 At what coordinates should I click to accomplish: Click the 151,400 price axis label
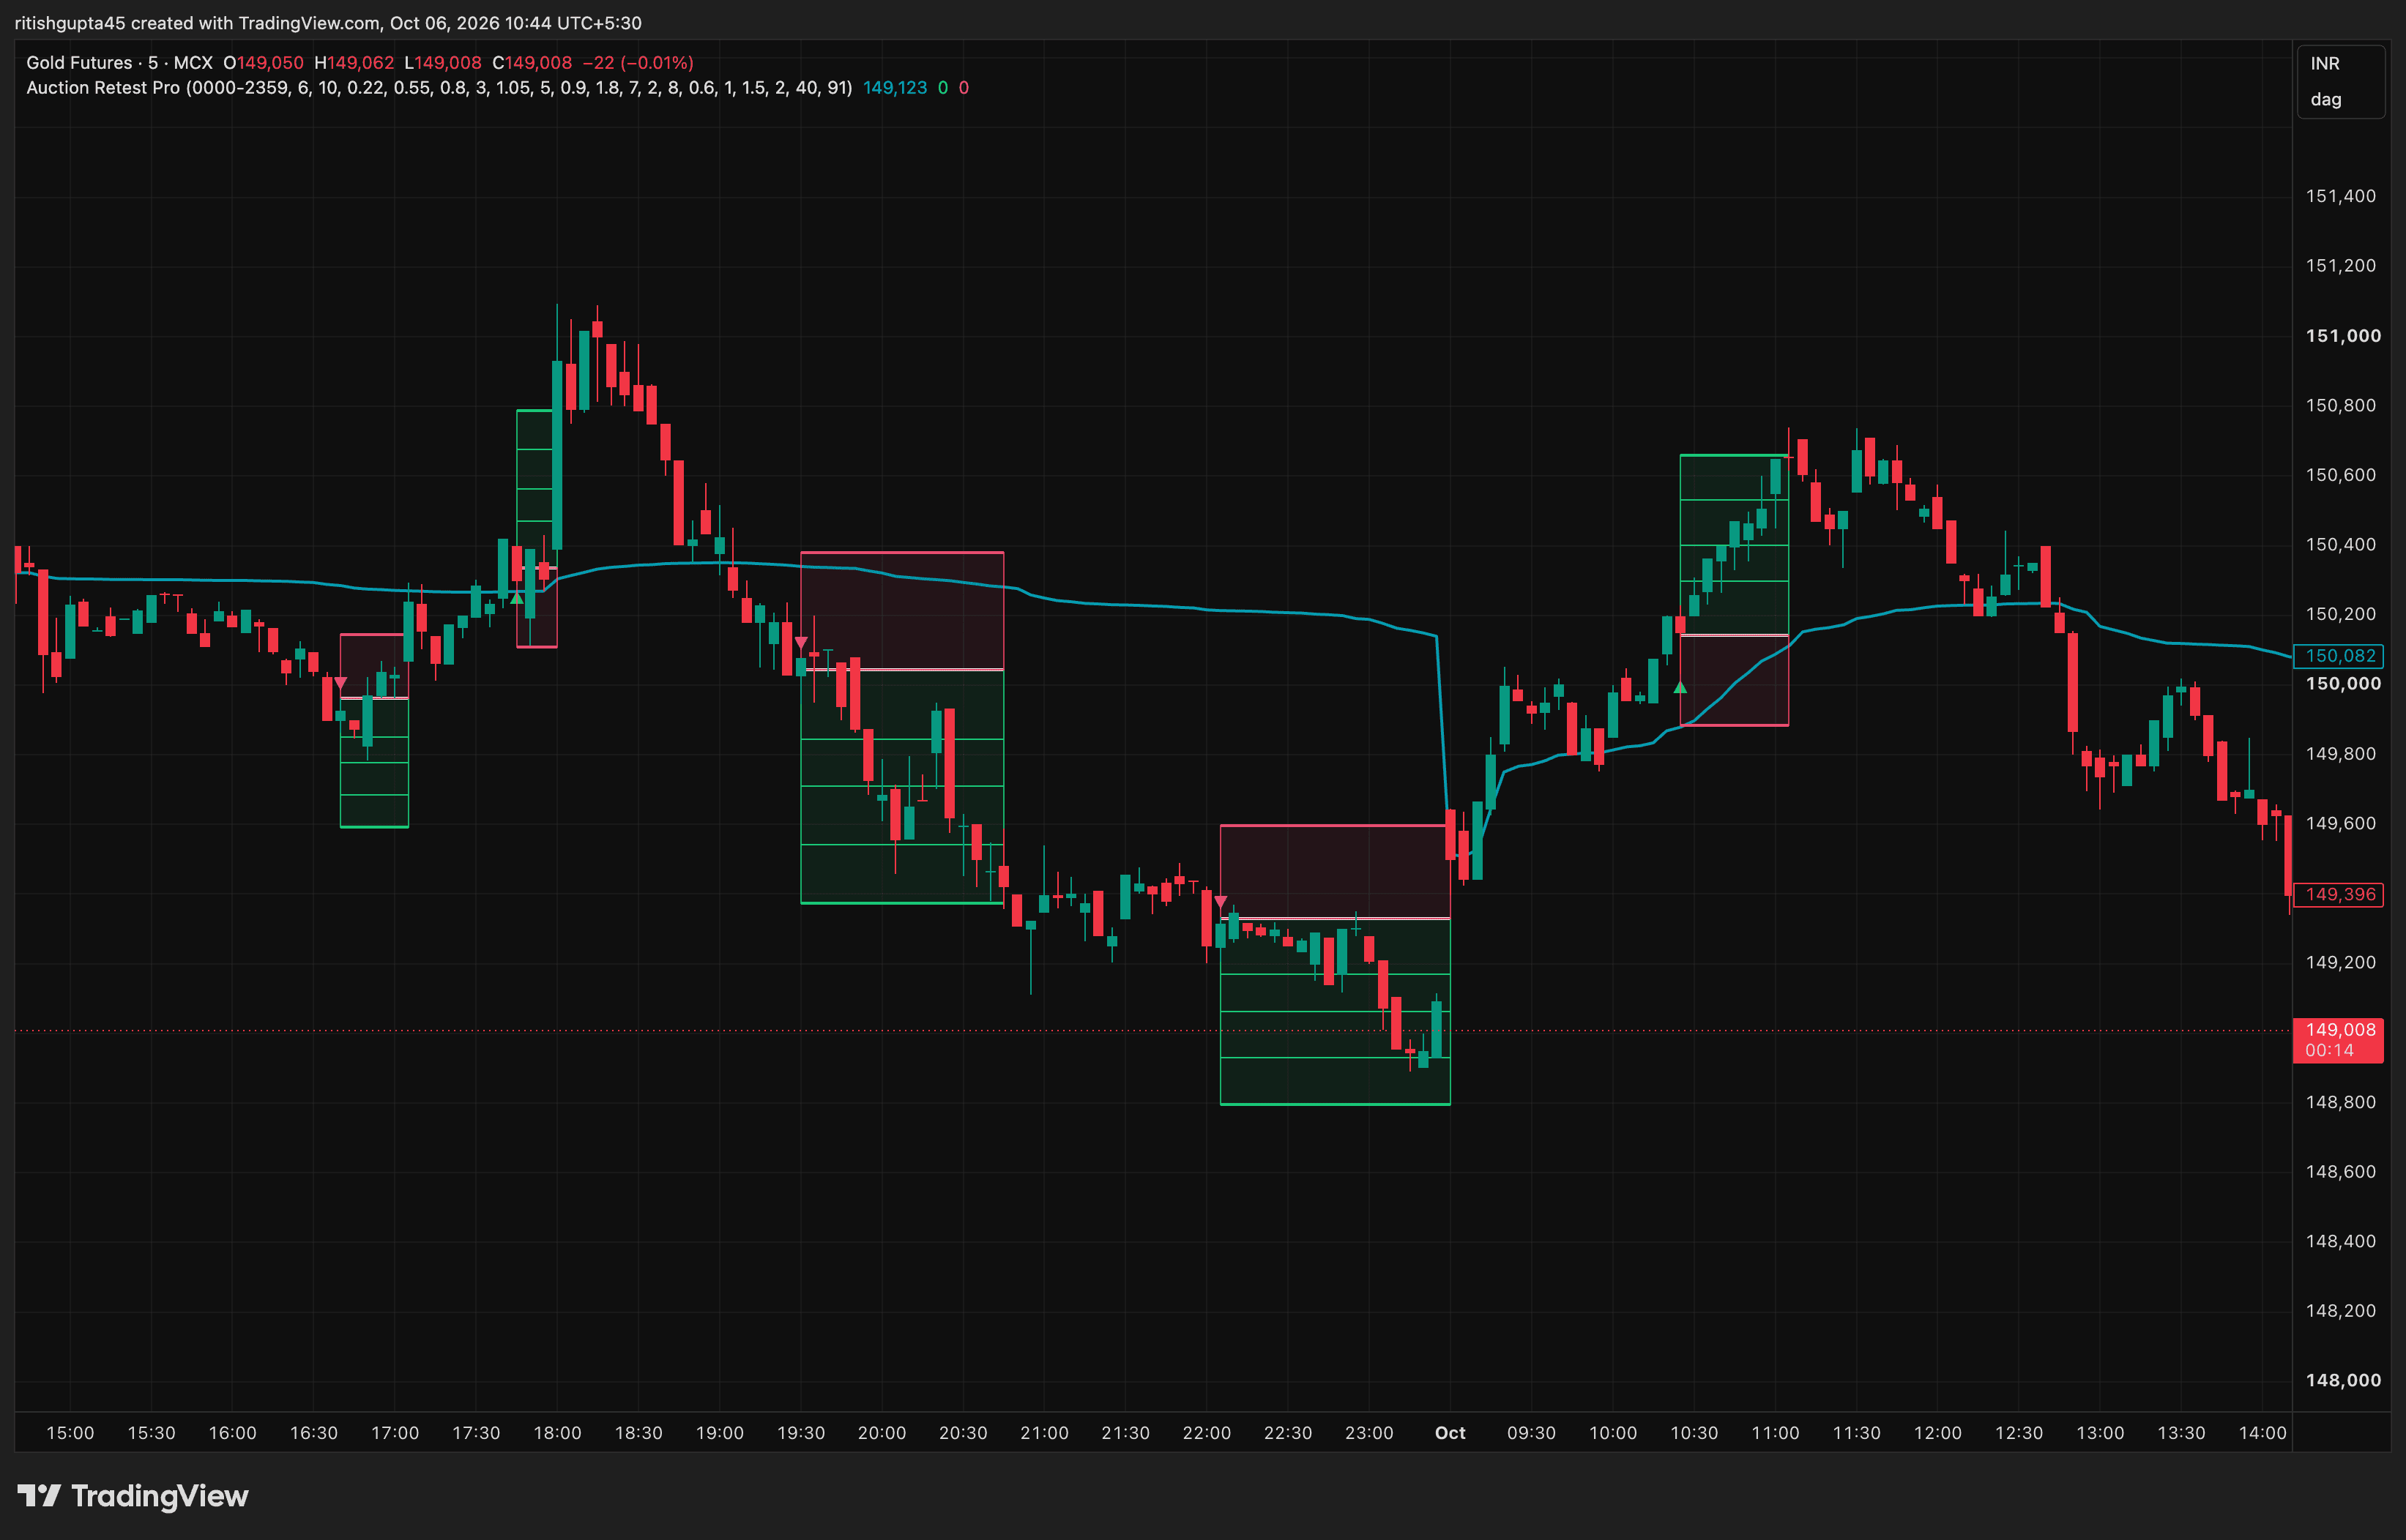2340,196
